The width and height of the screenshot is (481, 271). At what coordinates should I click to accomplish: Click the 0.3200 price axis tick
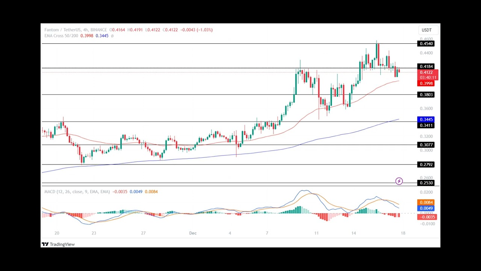click(426, 136)
